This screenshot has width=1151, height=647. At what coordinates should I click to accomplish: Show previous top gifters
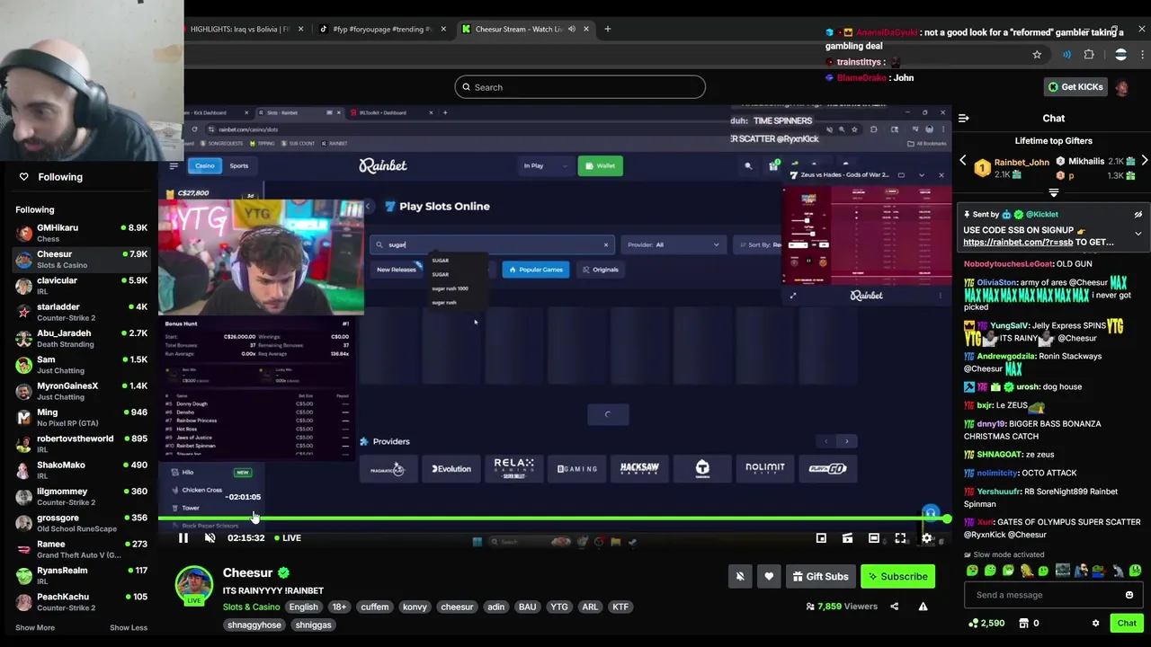[962, 161]
